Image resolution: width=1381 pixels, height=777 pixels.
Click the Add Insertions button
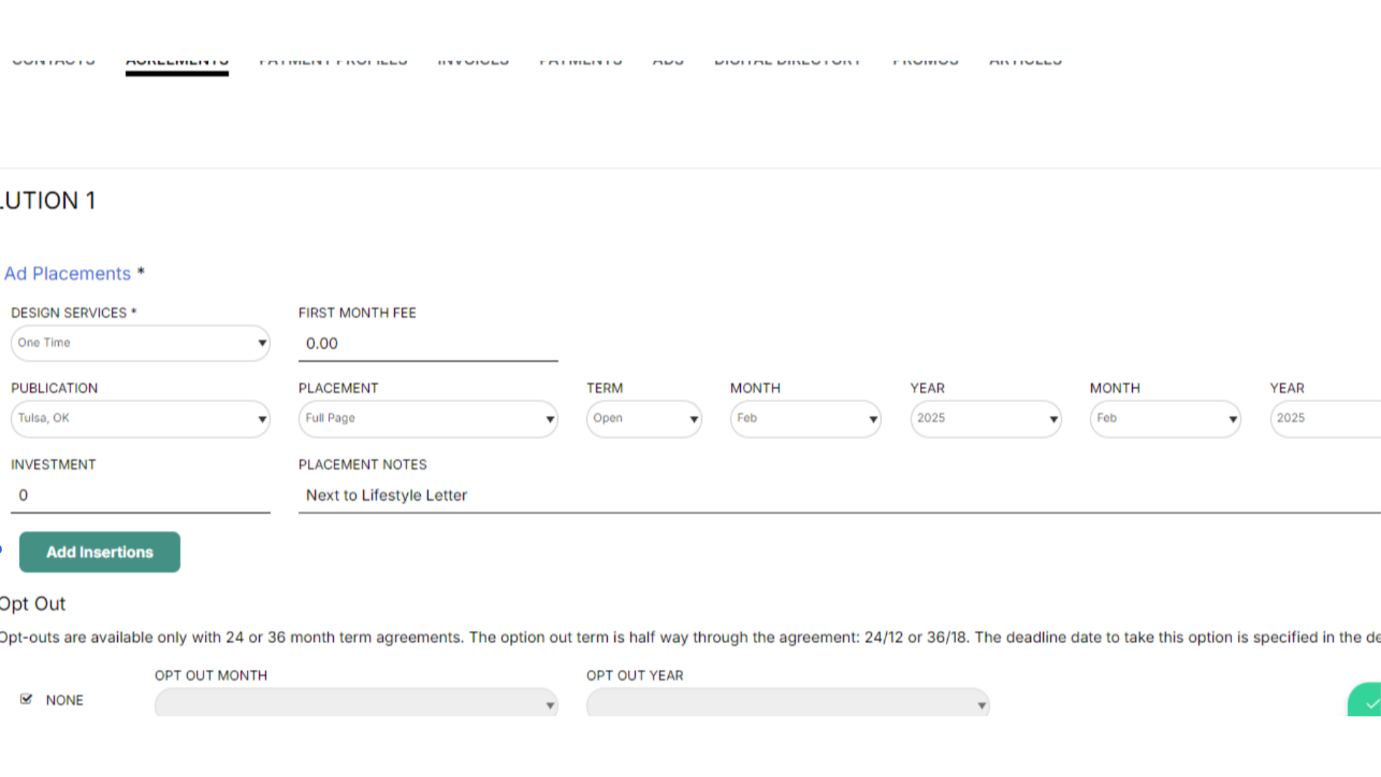(x=99, y=552)
